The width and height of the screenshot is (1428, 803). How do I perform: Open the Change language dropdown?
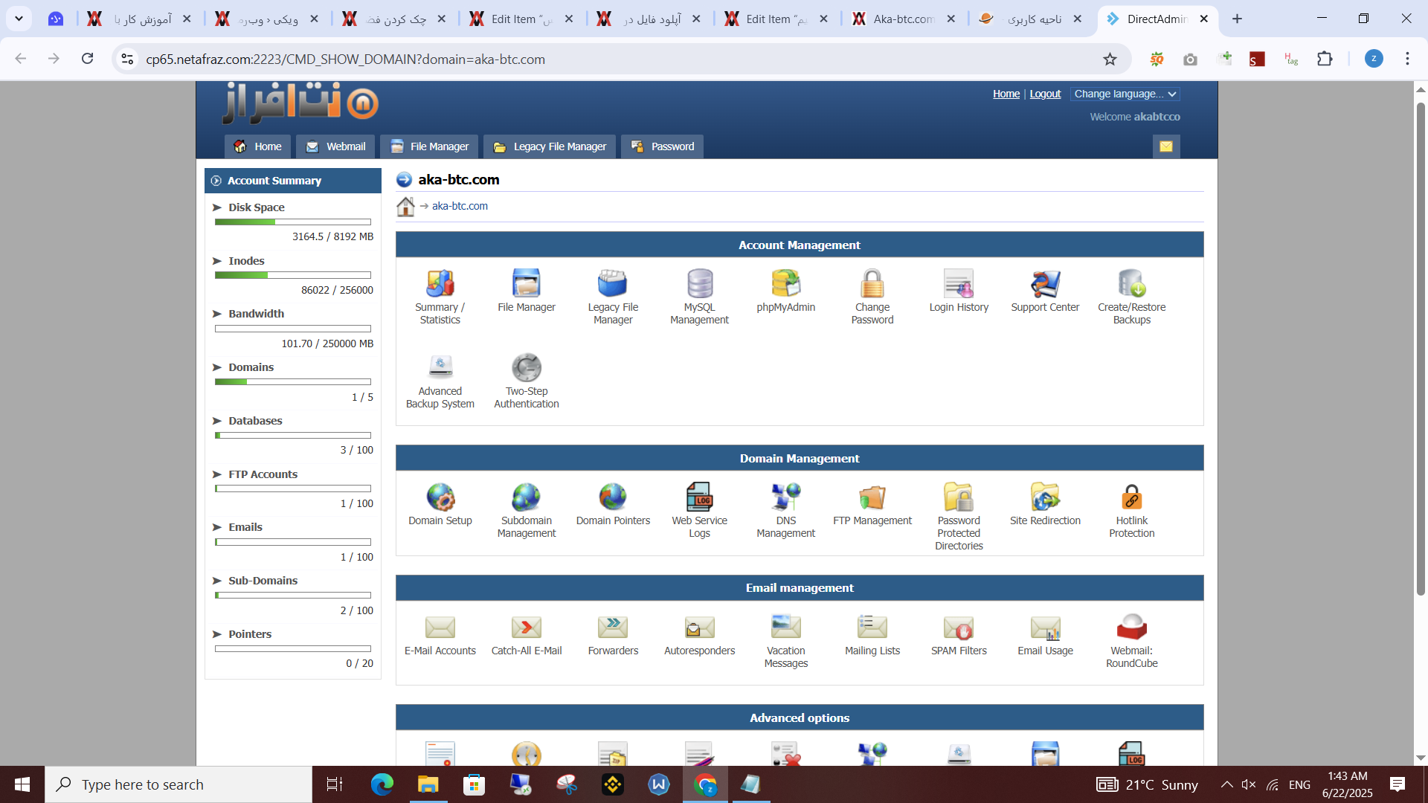click(1125, 94)
